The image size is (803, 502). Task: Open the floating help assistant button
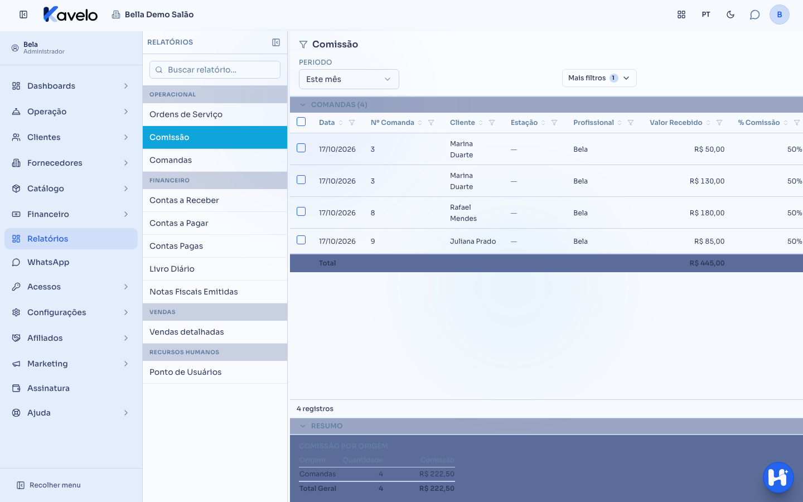point(778,477)
